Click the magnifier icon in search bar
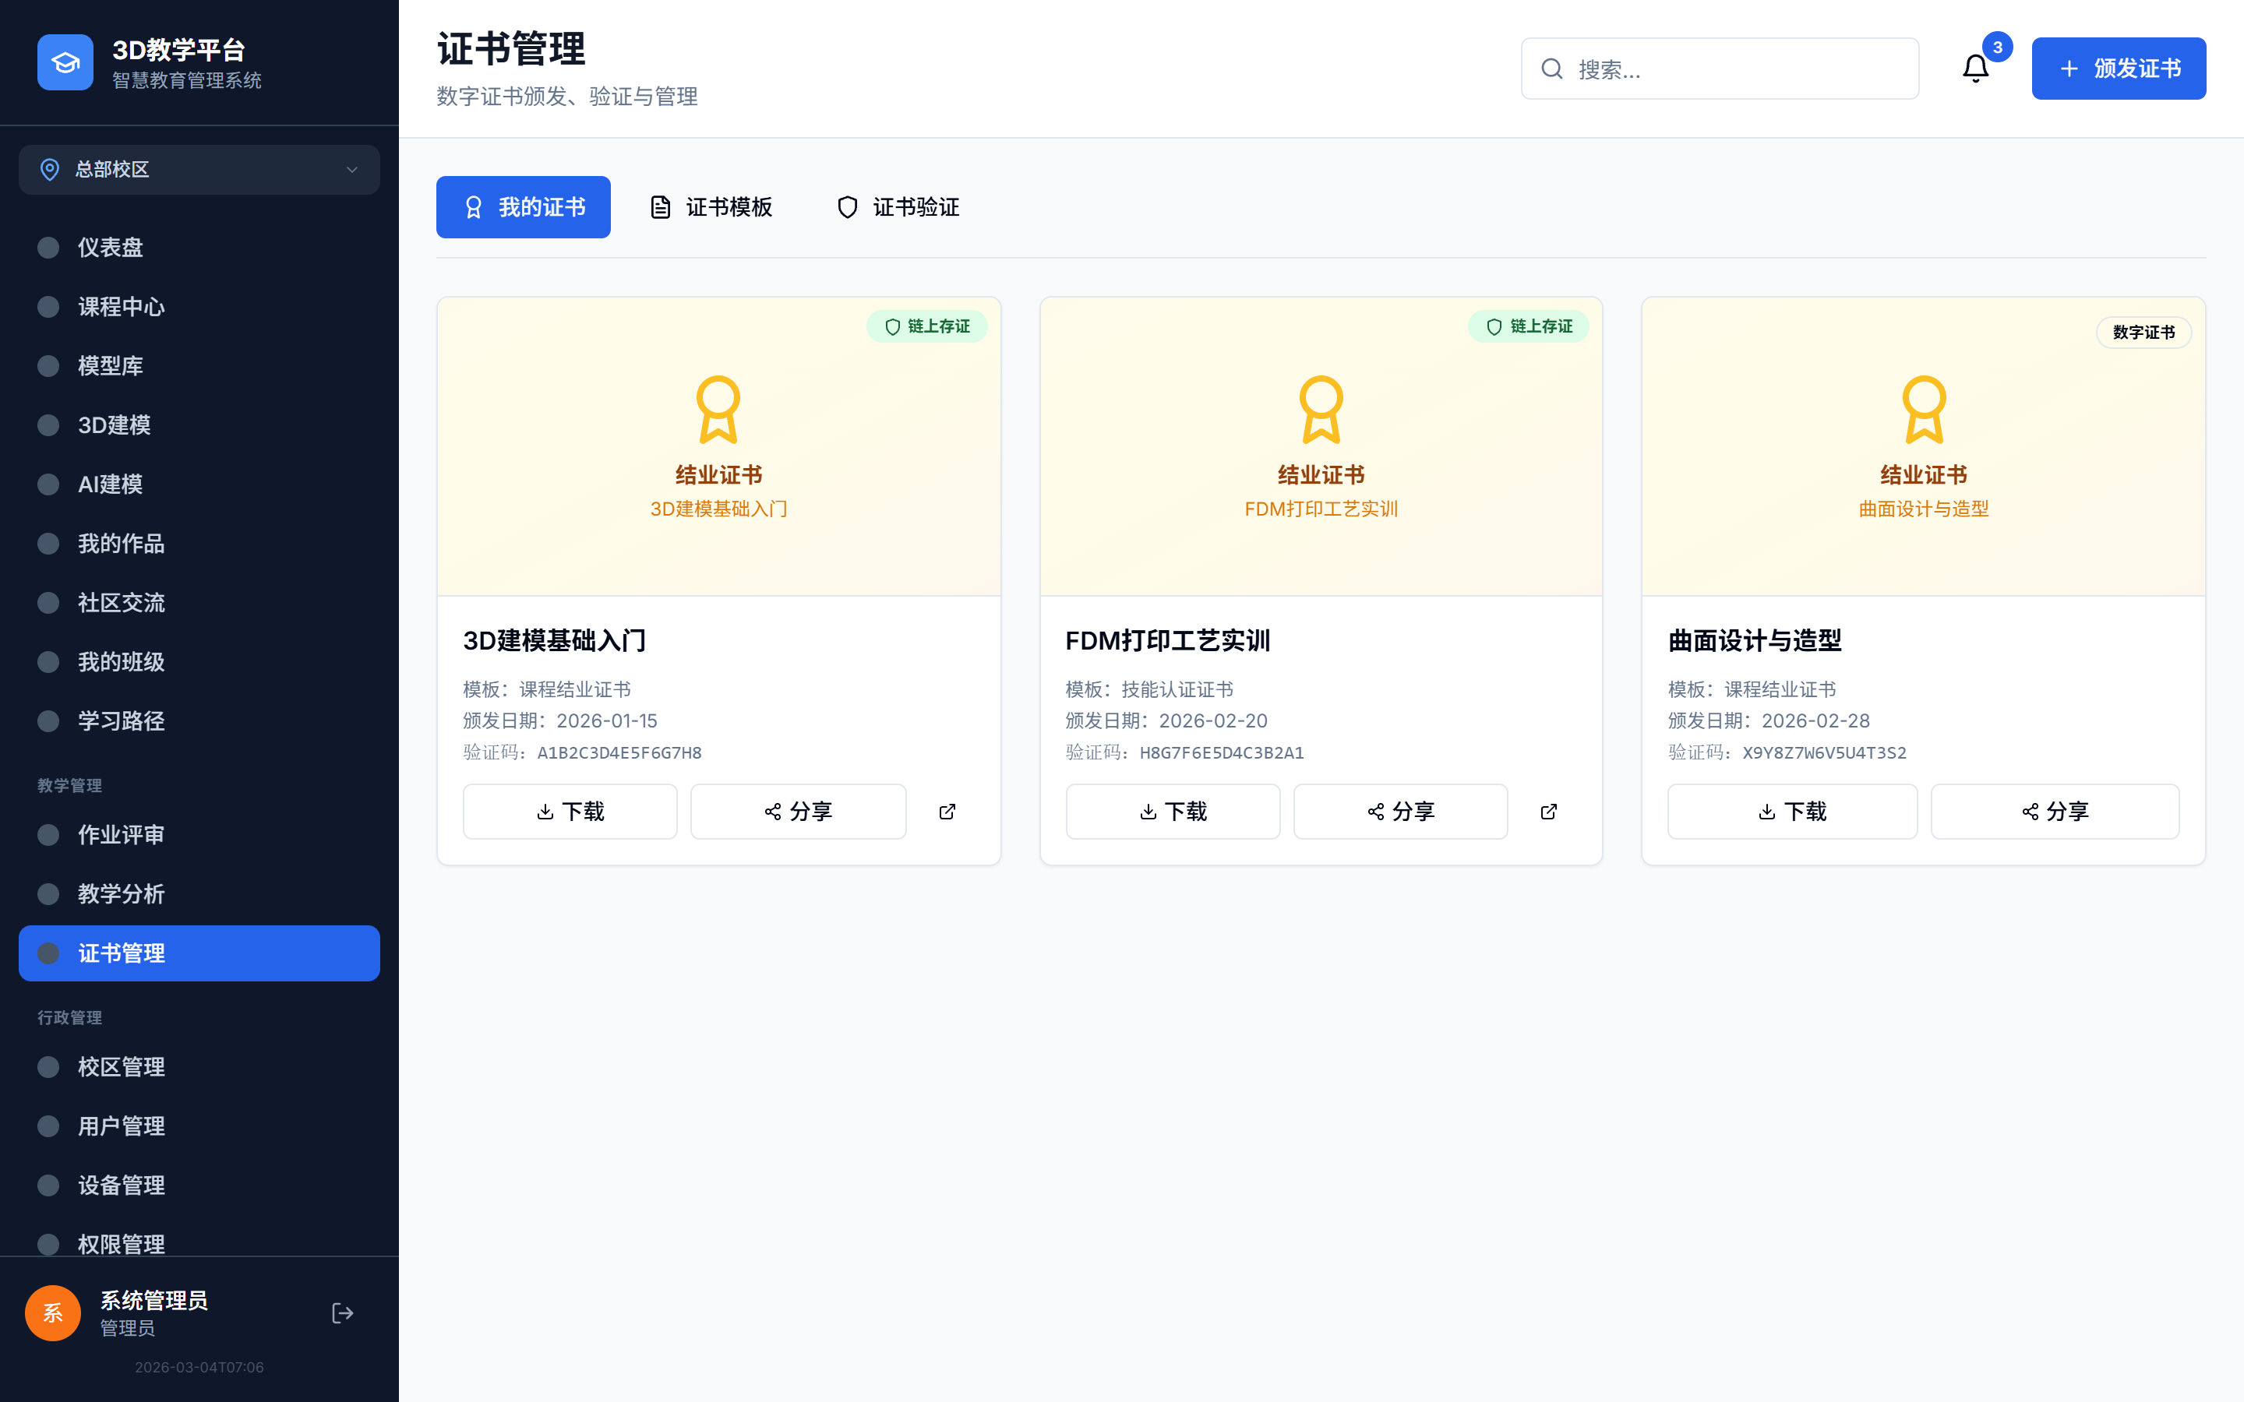The width and height of the screenshot is (2244, 1402). tap(1552, 69)
